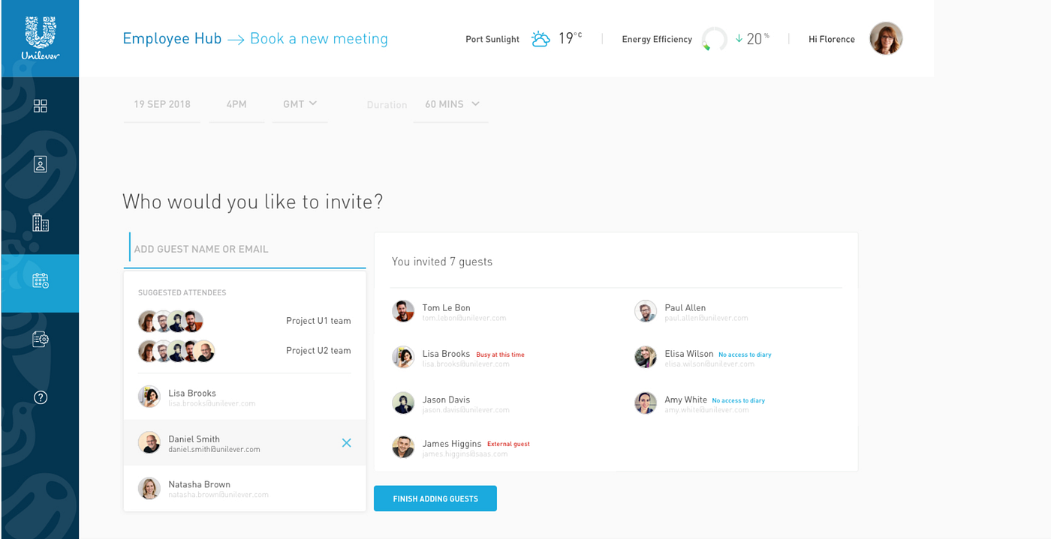Viewport: 1051px width, 539px height.
Task: Open the help question mark icon
Action: [x=41, y=397]
